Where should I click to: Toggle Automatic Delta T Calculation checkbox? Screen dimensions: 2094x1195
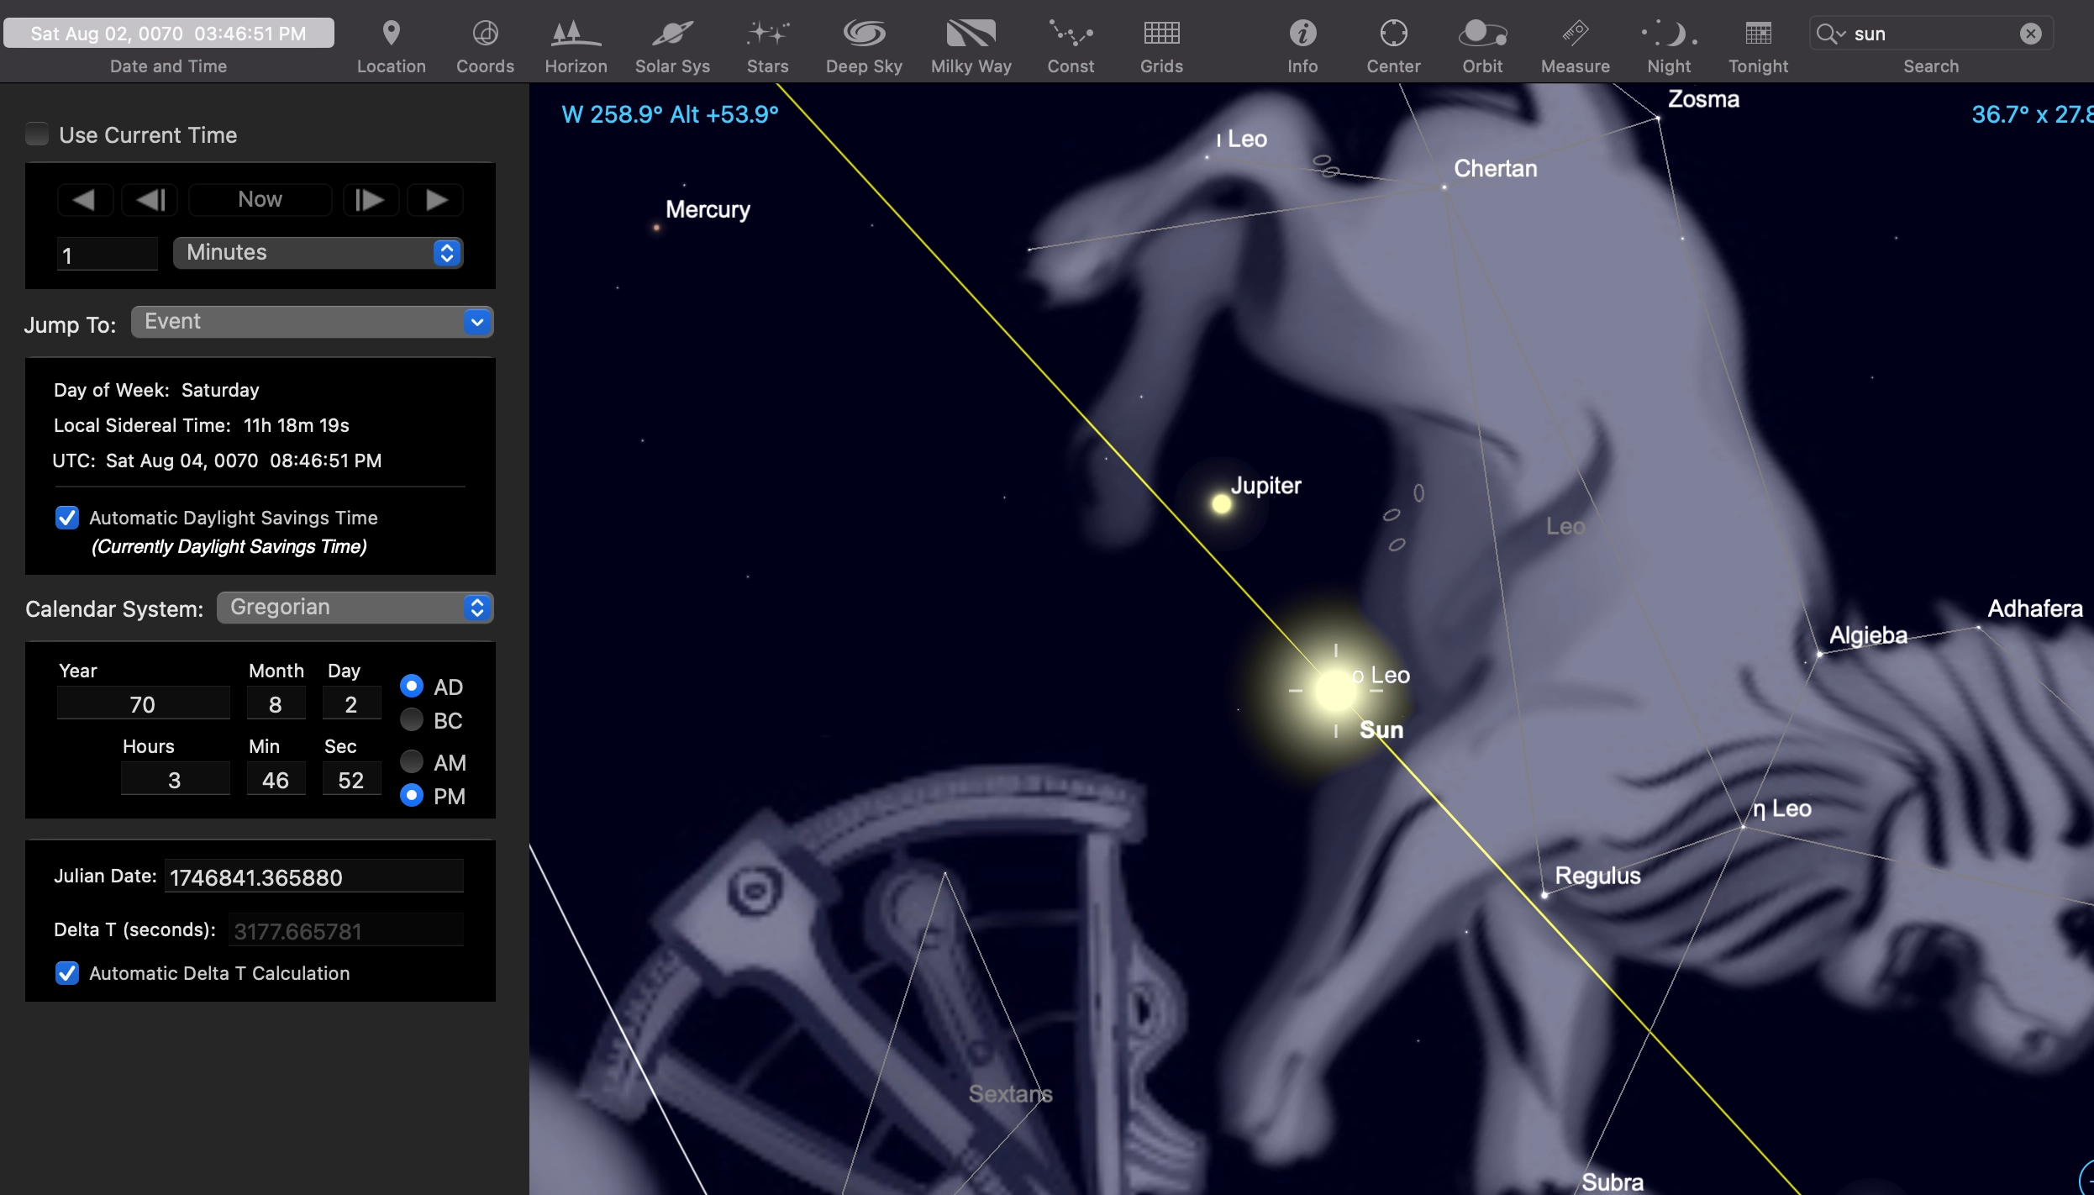67,973
